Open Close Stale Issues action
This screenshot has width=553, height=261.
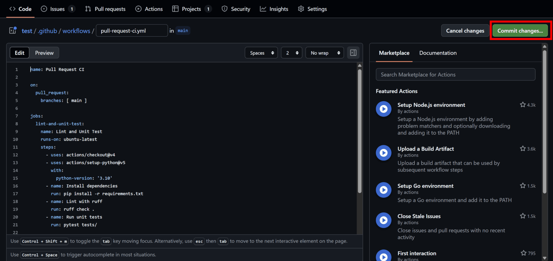[419, 216]
